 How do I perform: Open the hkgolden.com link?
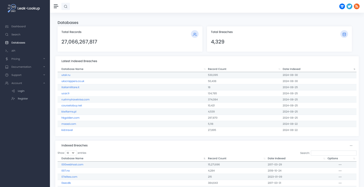(70, 118)
